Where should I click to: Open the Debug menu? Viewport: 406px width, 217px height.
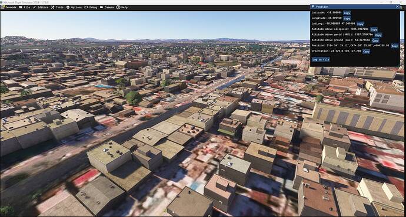91,7
